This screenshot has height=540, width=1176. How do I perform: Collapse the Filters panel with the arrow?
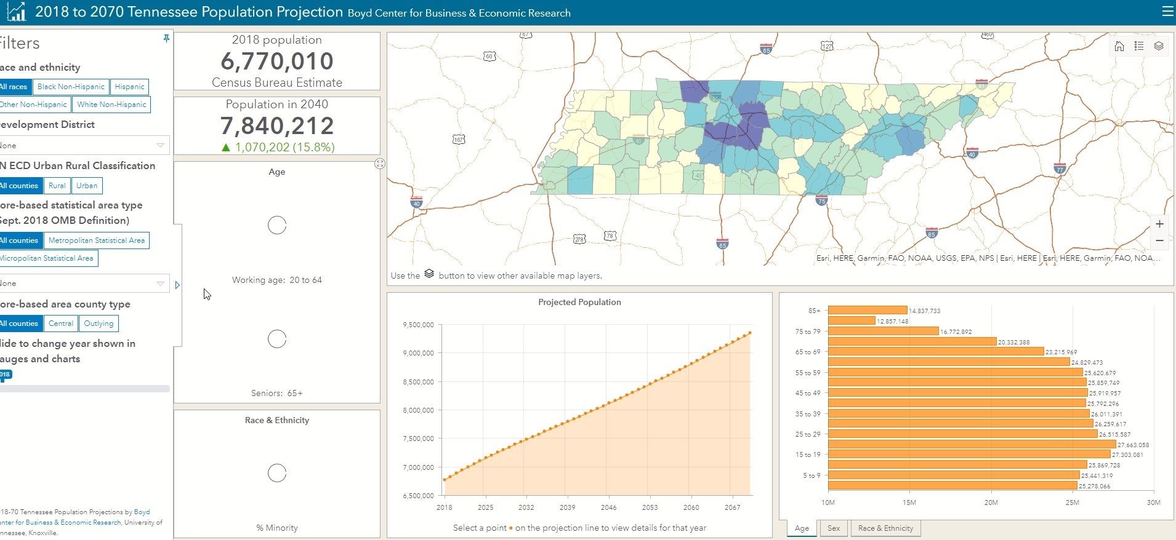177,285
